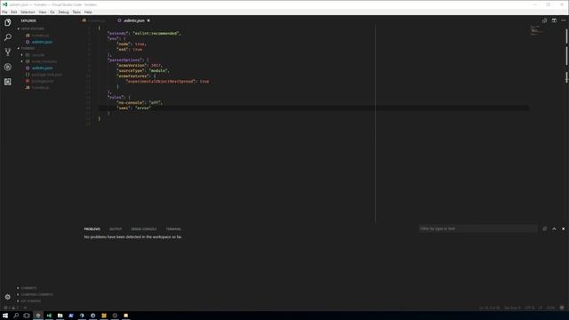Maximize the panel with the up chevron

point(554,229)
